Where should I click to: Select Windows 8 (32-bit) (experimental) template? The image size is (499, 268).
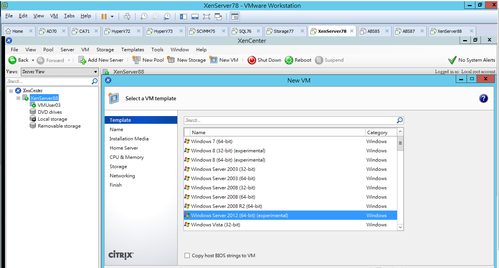coord(290,151)
